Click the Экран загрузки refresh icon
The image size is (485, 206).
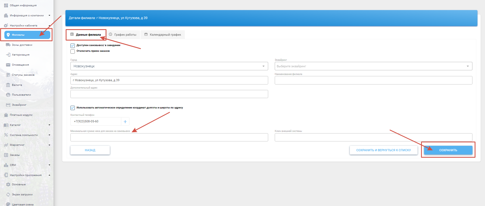8,195
